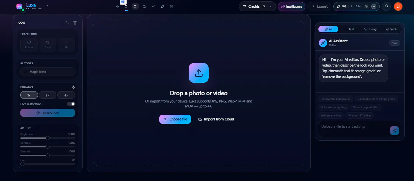
Task: Toggle the Face restoration switch
Action: point(71,104)
